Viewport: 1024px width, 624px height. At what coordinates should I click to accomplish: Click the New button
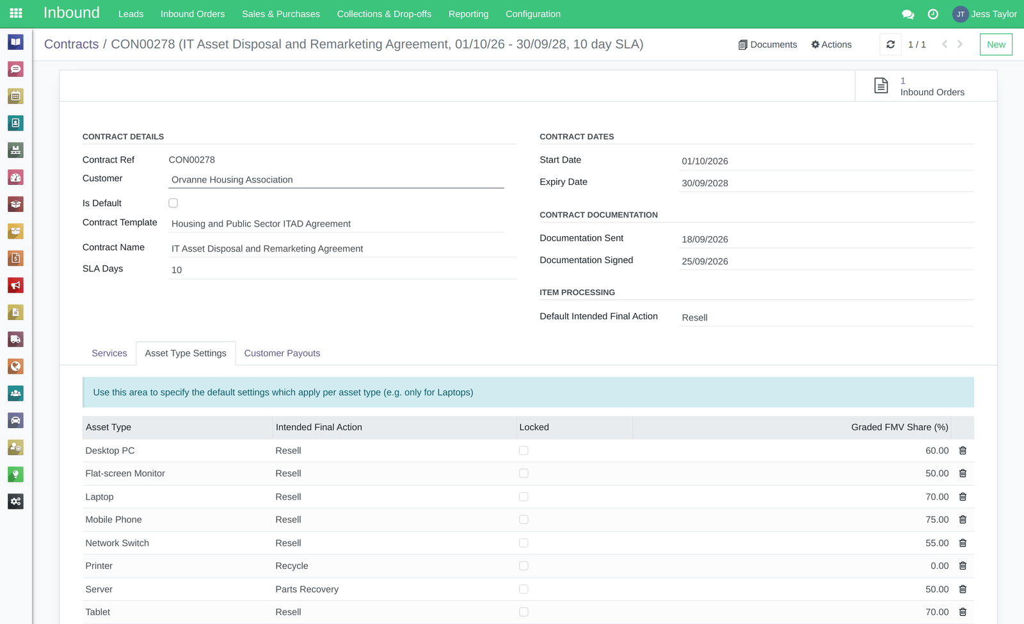coord(996,44)
